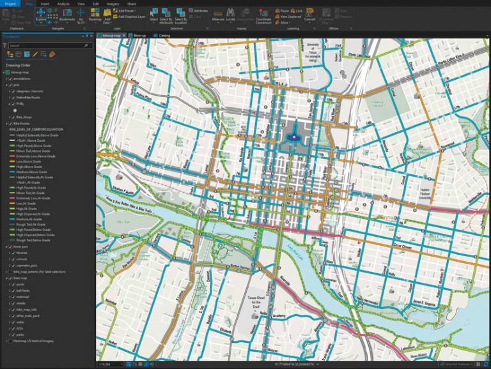
Task: Switch Contents to List By Drawing Order
Action: point(10,55)
